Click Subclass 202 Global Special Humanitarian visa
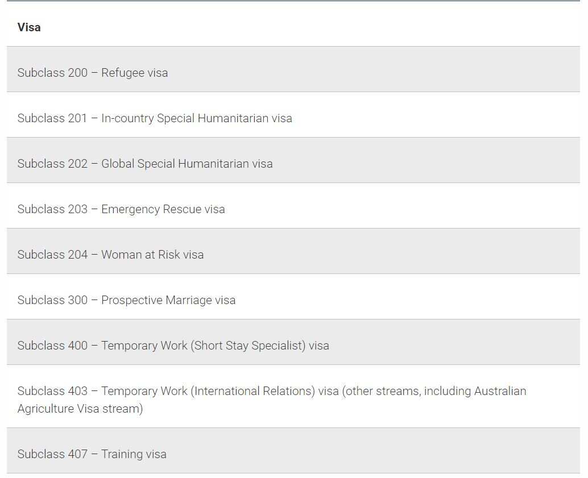Image resolution: width=588 pixels, height=478 pixels. coord(293,160)
